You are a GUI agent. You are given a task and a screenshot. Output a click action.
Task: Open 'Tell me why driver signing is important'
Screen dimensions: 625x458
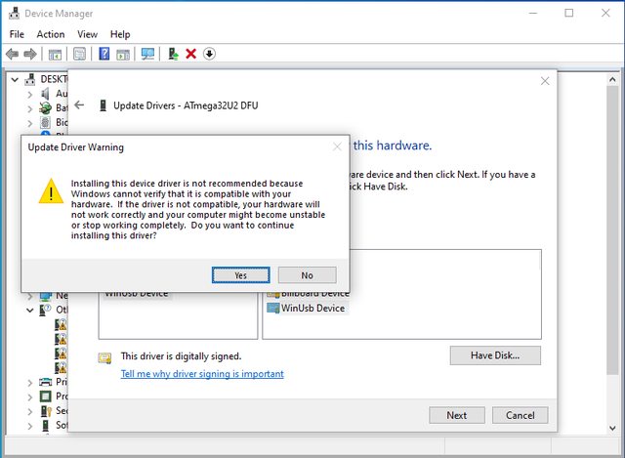[202, 374]
